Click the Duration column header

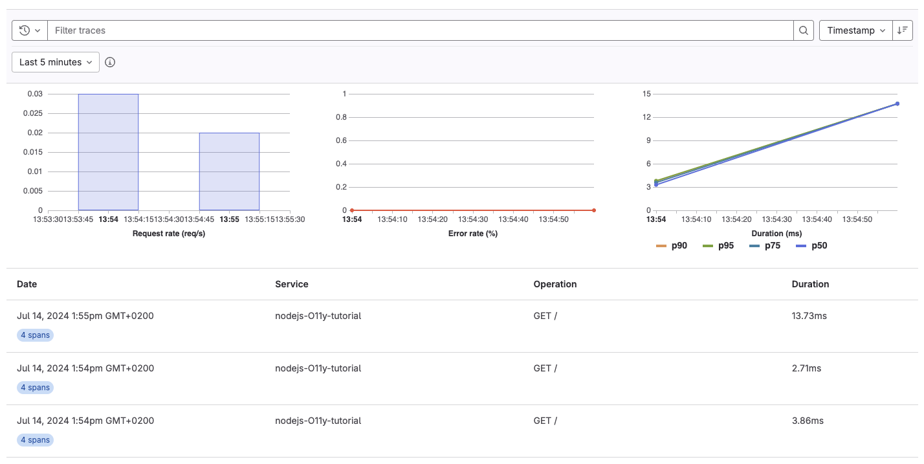pos(810,284)
